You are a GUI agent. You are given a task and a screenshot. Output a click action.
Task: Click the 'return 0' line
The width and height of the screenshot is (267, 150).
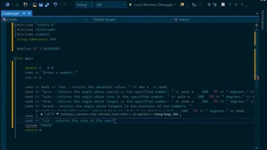point(33,130)
